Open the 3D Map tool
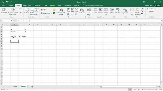163x91 pixels. tap(89, 12)
